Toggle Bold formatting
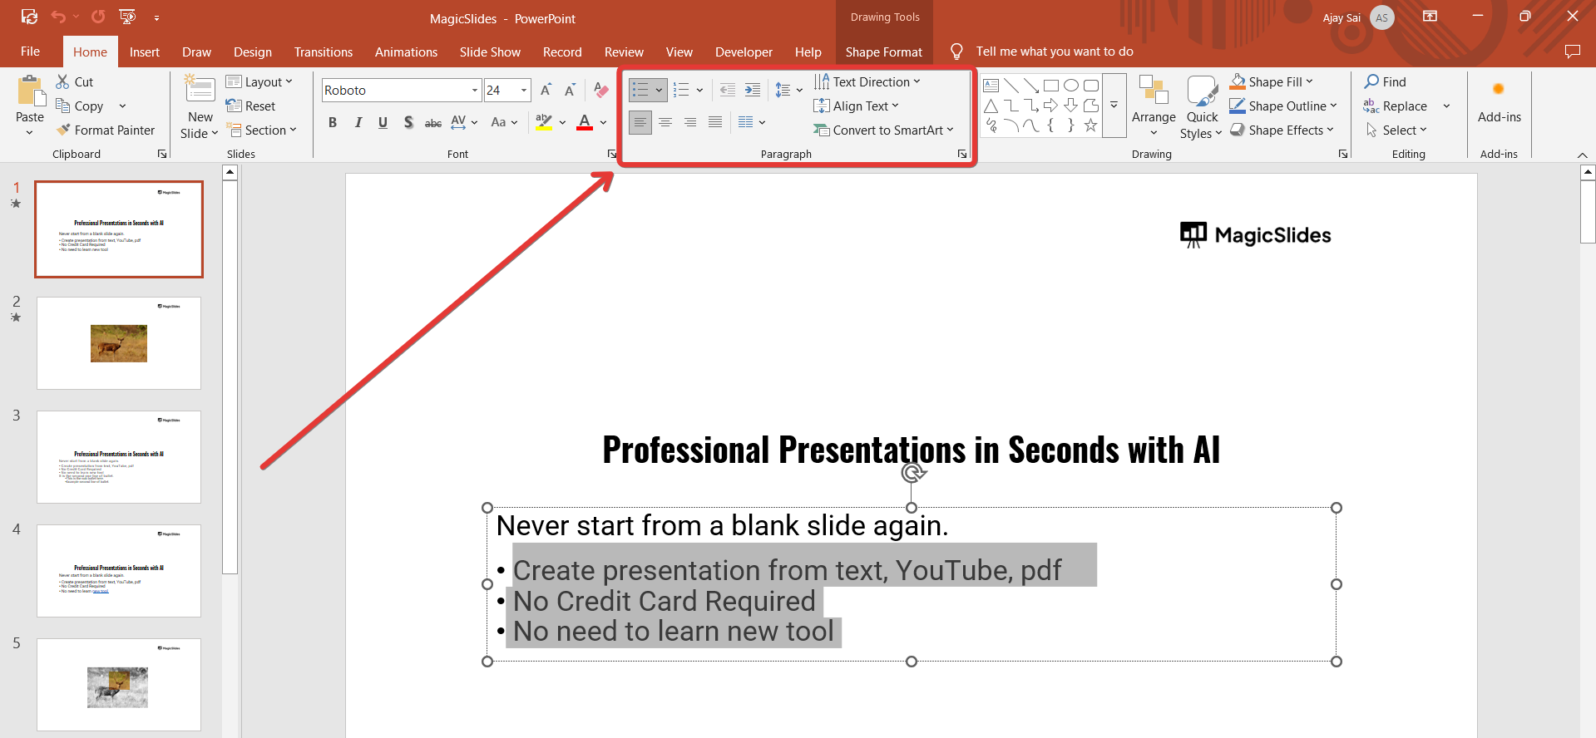This screenshot has height=738, width=1596. pyautogui.click(x=333, y=122)
